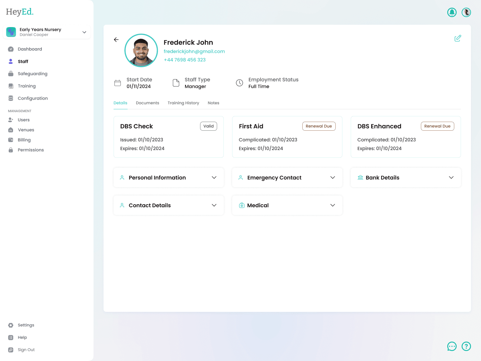Screen dimensions: 481x361
Task: Click the Billing sidebar icon
Action: 11,140
